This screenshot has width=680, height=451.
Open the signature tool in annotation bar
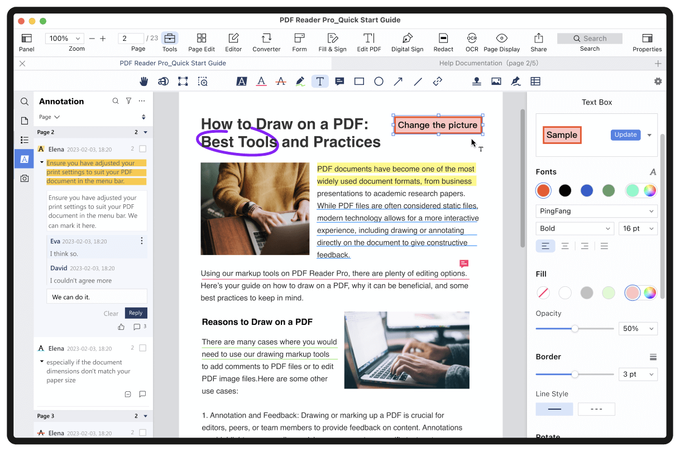[x=516, y=81]
